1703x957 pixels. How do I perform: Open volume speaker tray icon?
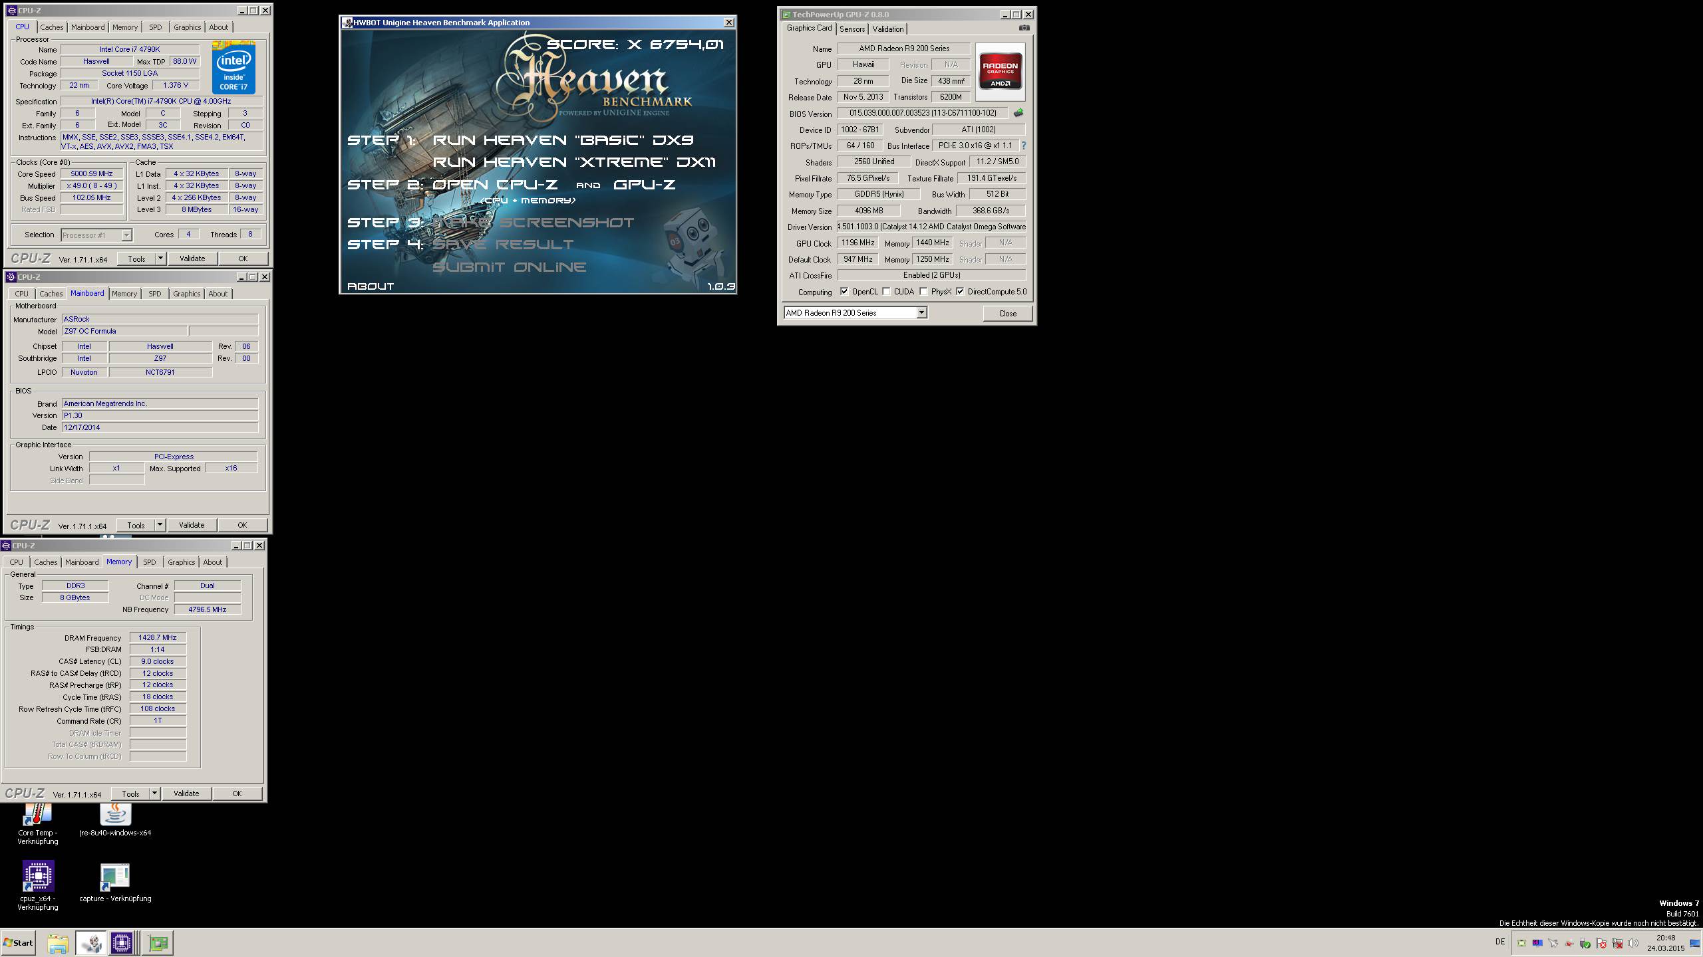pyautogui.click(x=1633, y=943)
